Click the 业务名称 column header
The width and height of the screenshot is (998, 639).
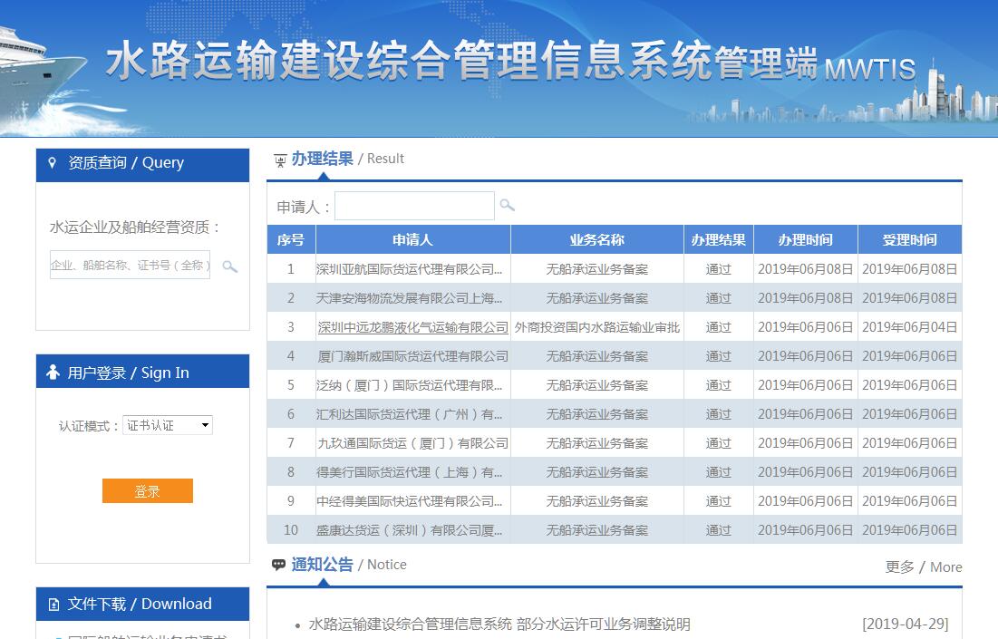tap(596, 240)
